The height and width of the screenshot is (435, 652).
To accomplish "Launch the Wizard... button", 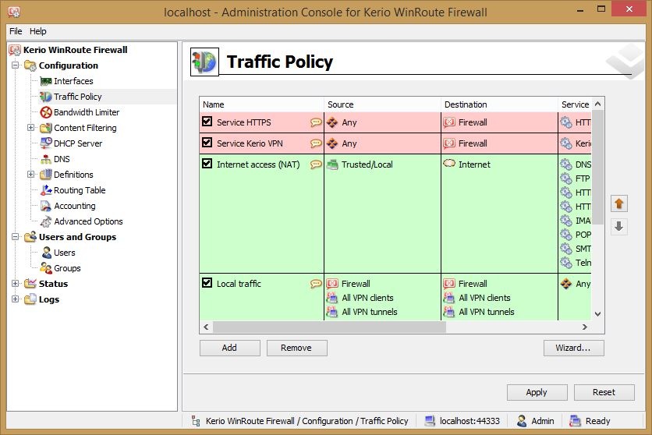I will tap(573, 348).
